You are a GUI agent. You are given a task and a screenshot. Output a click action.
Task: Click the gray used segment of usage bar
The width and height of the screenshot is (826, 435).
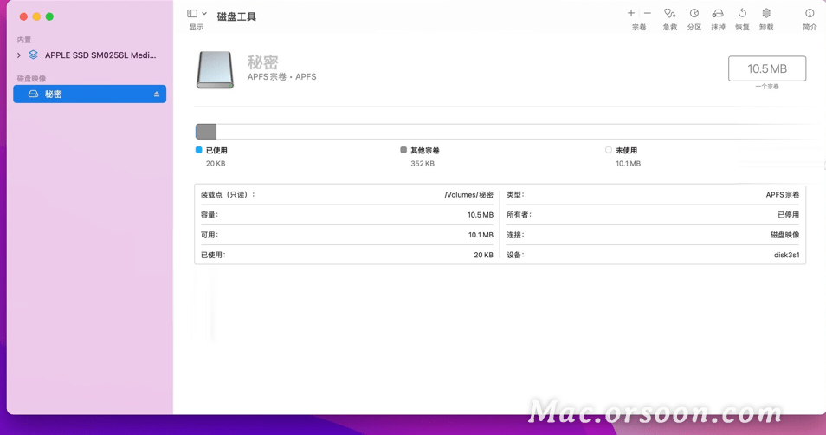206,132
